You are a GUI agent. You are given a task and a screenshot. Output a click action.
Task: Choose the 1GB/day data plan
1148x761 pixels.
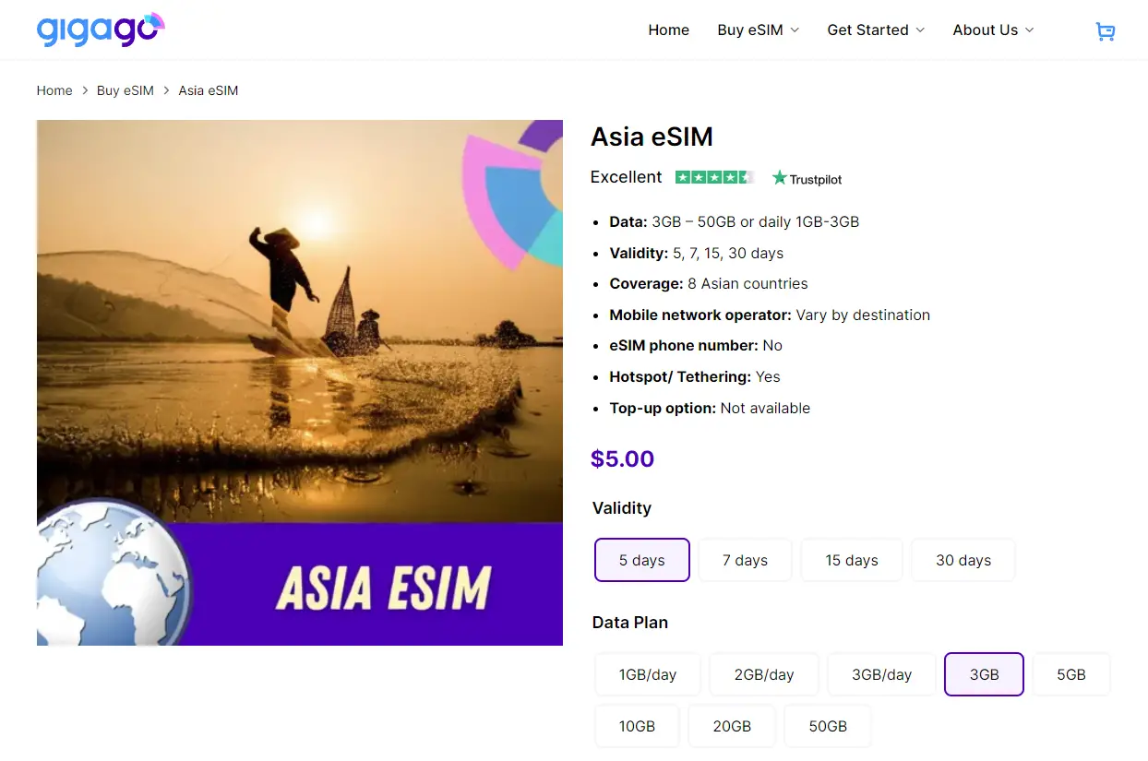click(x=648, y=674)
